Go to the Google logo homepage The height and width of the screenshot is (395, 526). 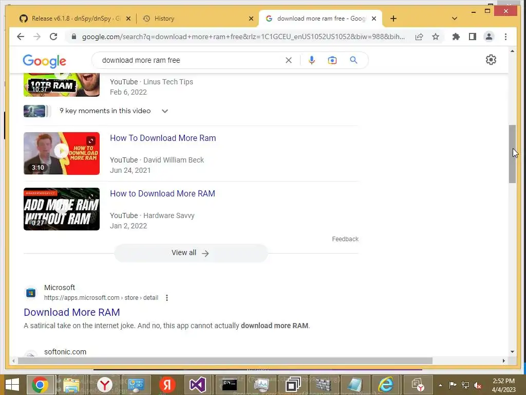[44, 61]
